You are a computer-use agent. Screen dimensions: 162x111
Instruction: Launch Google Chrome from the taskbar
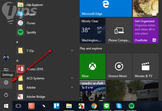(94, 106)
